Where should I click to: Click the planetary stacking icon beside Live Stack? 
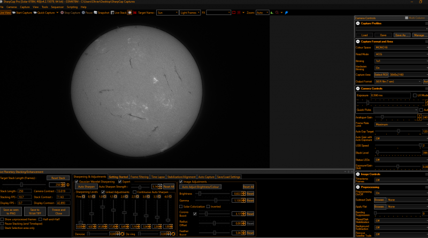click(129, 12)
